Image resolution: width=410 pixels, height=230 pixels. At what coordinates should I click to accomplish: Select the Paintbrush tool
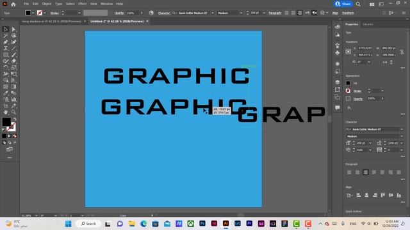[x=13, y=55]
